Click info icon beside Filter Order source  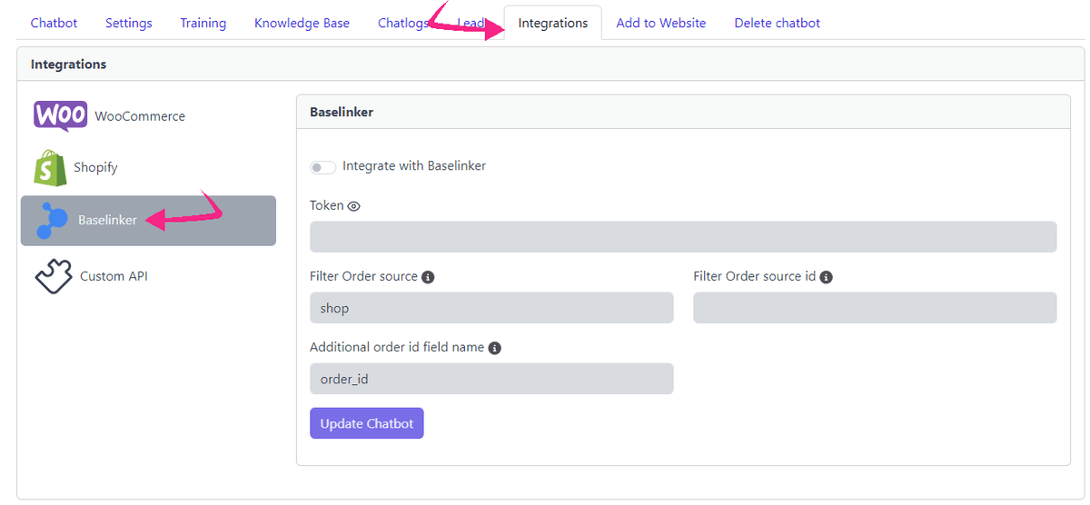(x=428, y=277)
